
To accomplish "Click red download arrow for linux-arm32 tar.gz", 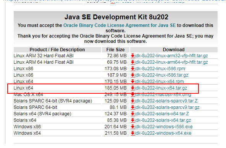I will tap(132, 56).
